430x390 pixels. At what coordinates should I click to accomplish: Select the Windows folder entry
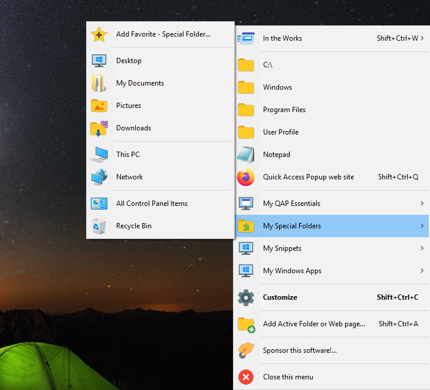332,87
